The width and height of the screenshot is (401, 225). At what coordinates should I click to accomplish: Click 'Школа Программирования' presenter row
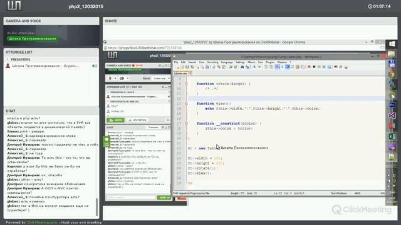(x=51, y=66)
